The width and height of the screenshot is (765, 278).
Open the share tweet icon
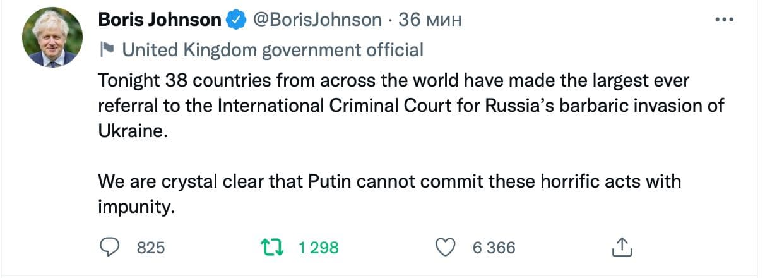(x=622, y=247)
